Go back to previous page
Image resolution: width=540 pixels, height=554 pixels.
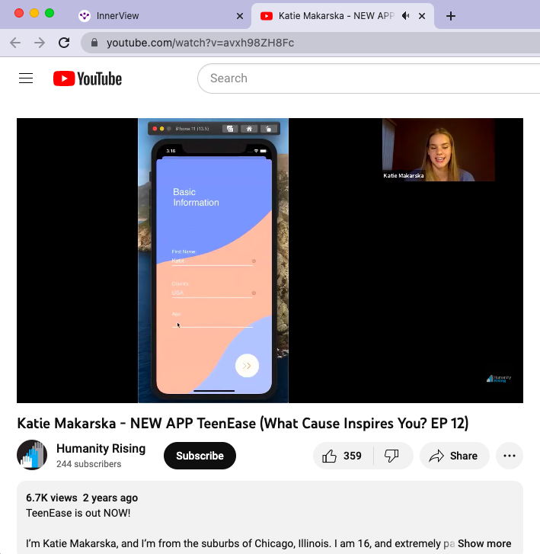coord(15,43)
